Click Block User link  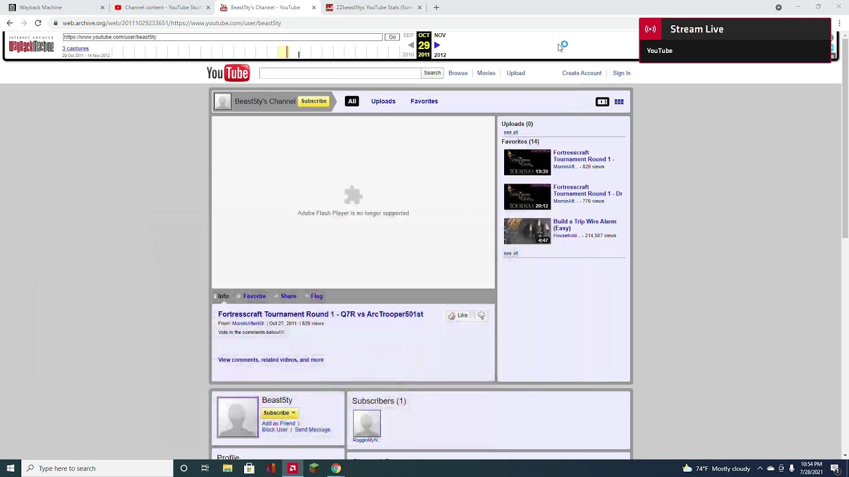(275, 430)
